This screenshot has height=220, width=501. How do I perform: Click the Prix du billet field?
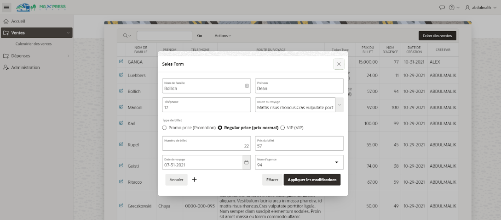click(299, 143)
